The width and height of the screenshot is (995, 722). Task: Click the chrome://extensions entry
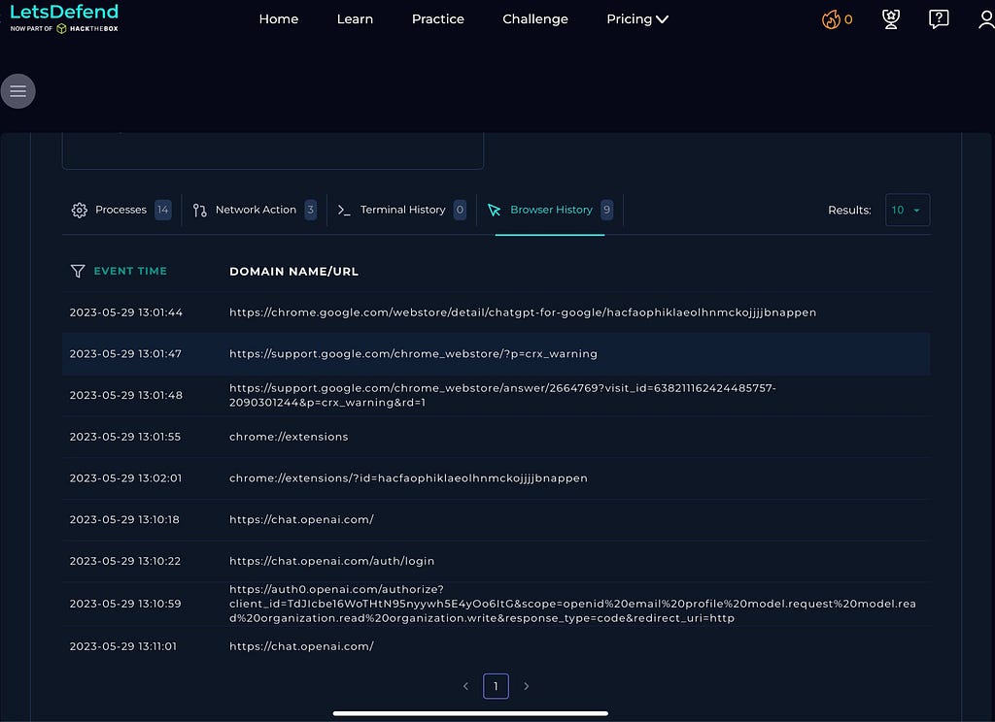pos(289,437)
